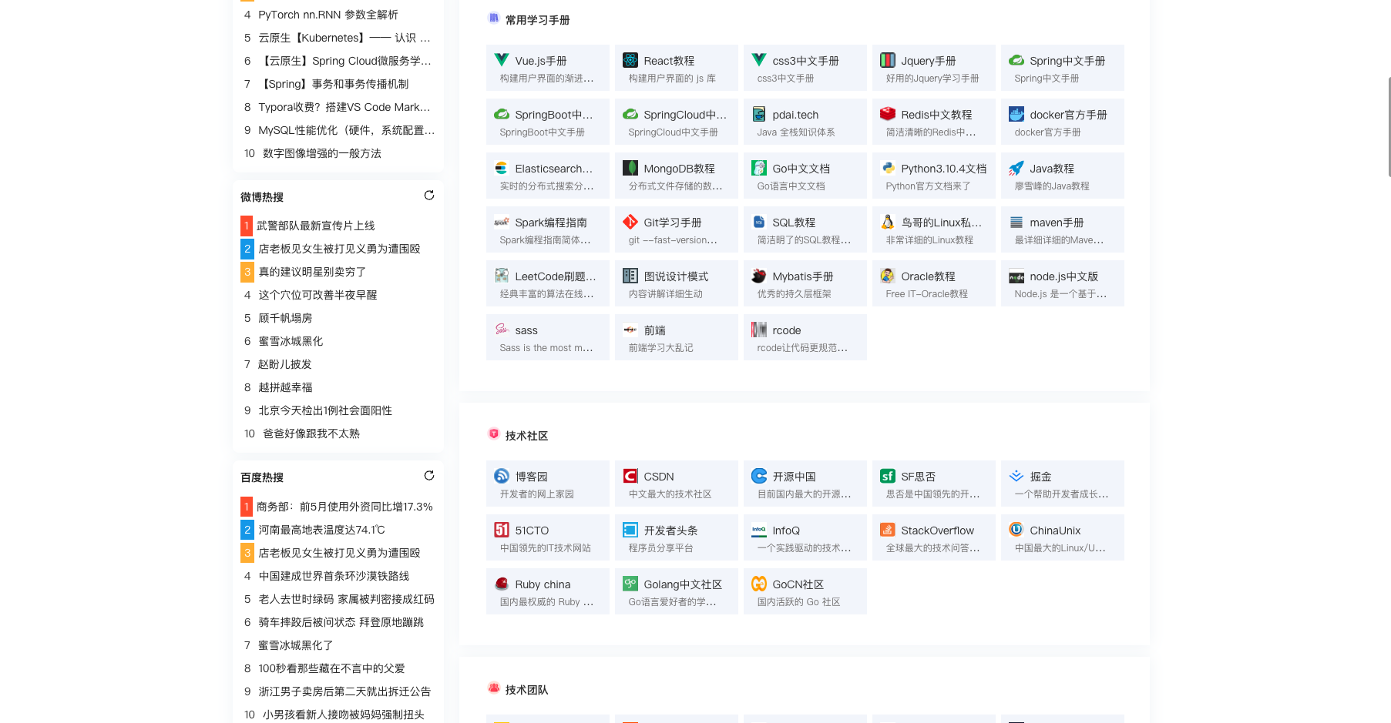Open the Oracle教程 card
Viewport: 1391px width, 723px height.
(933, 283)
